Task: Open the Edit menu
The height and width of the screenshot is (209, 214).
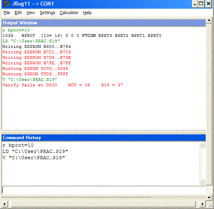Action: (x=18, y=13)
